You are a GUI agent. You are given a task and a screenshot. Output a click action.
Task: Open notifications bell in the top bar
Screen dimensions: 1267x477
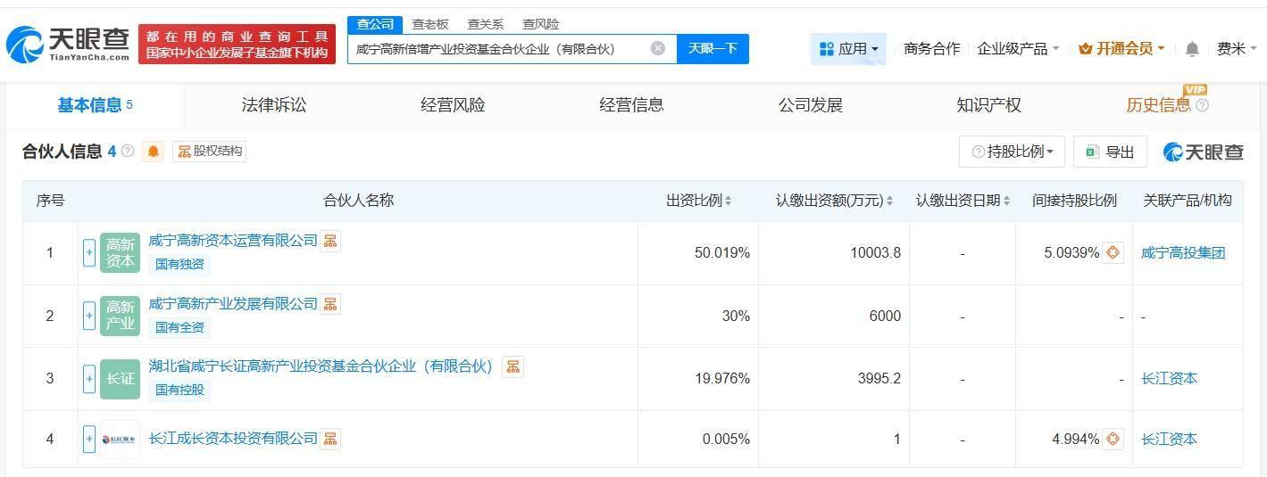click(x=1192, y=49)
